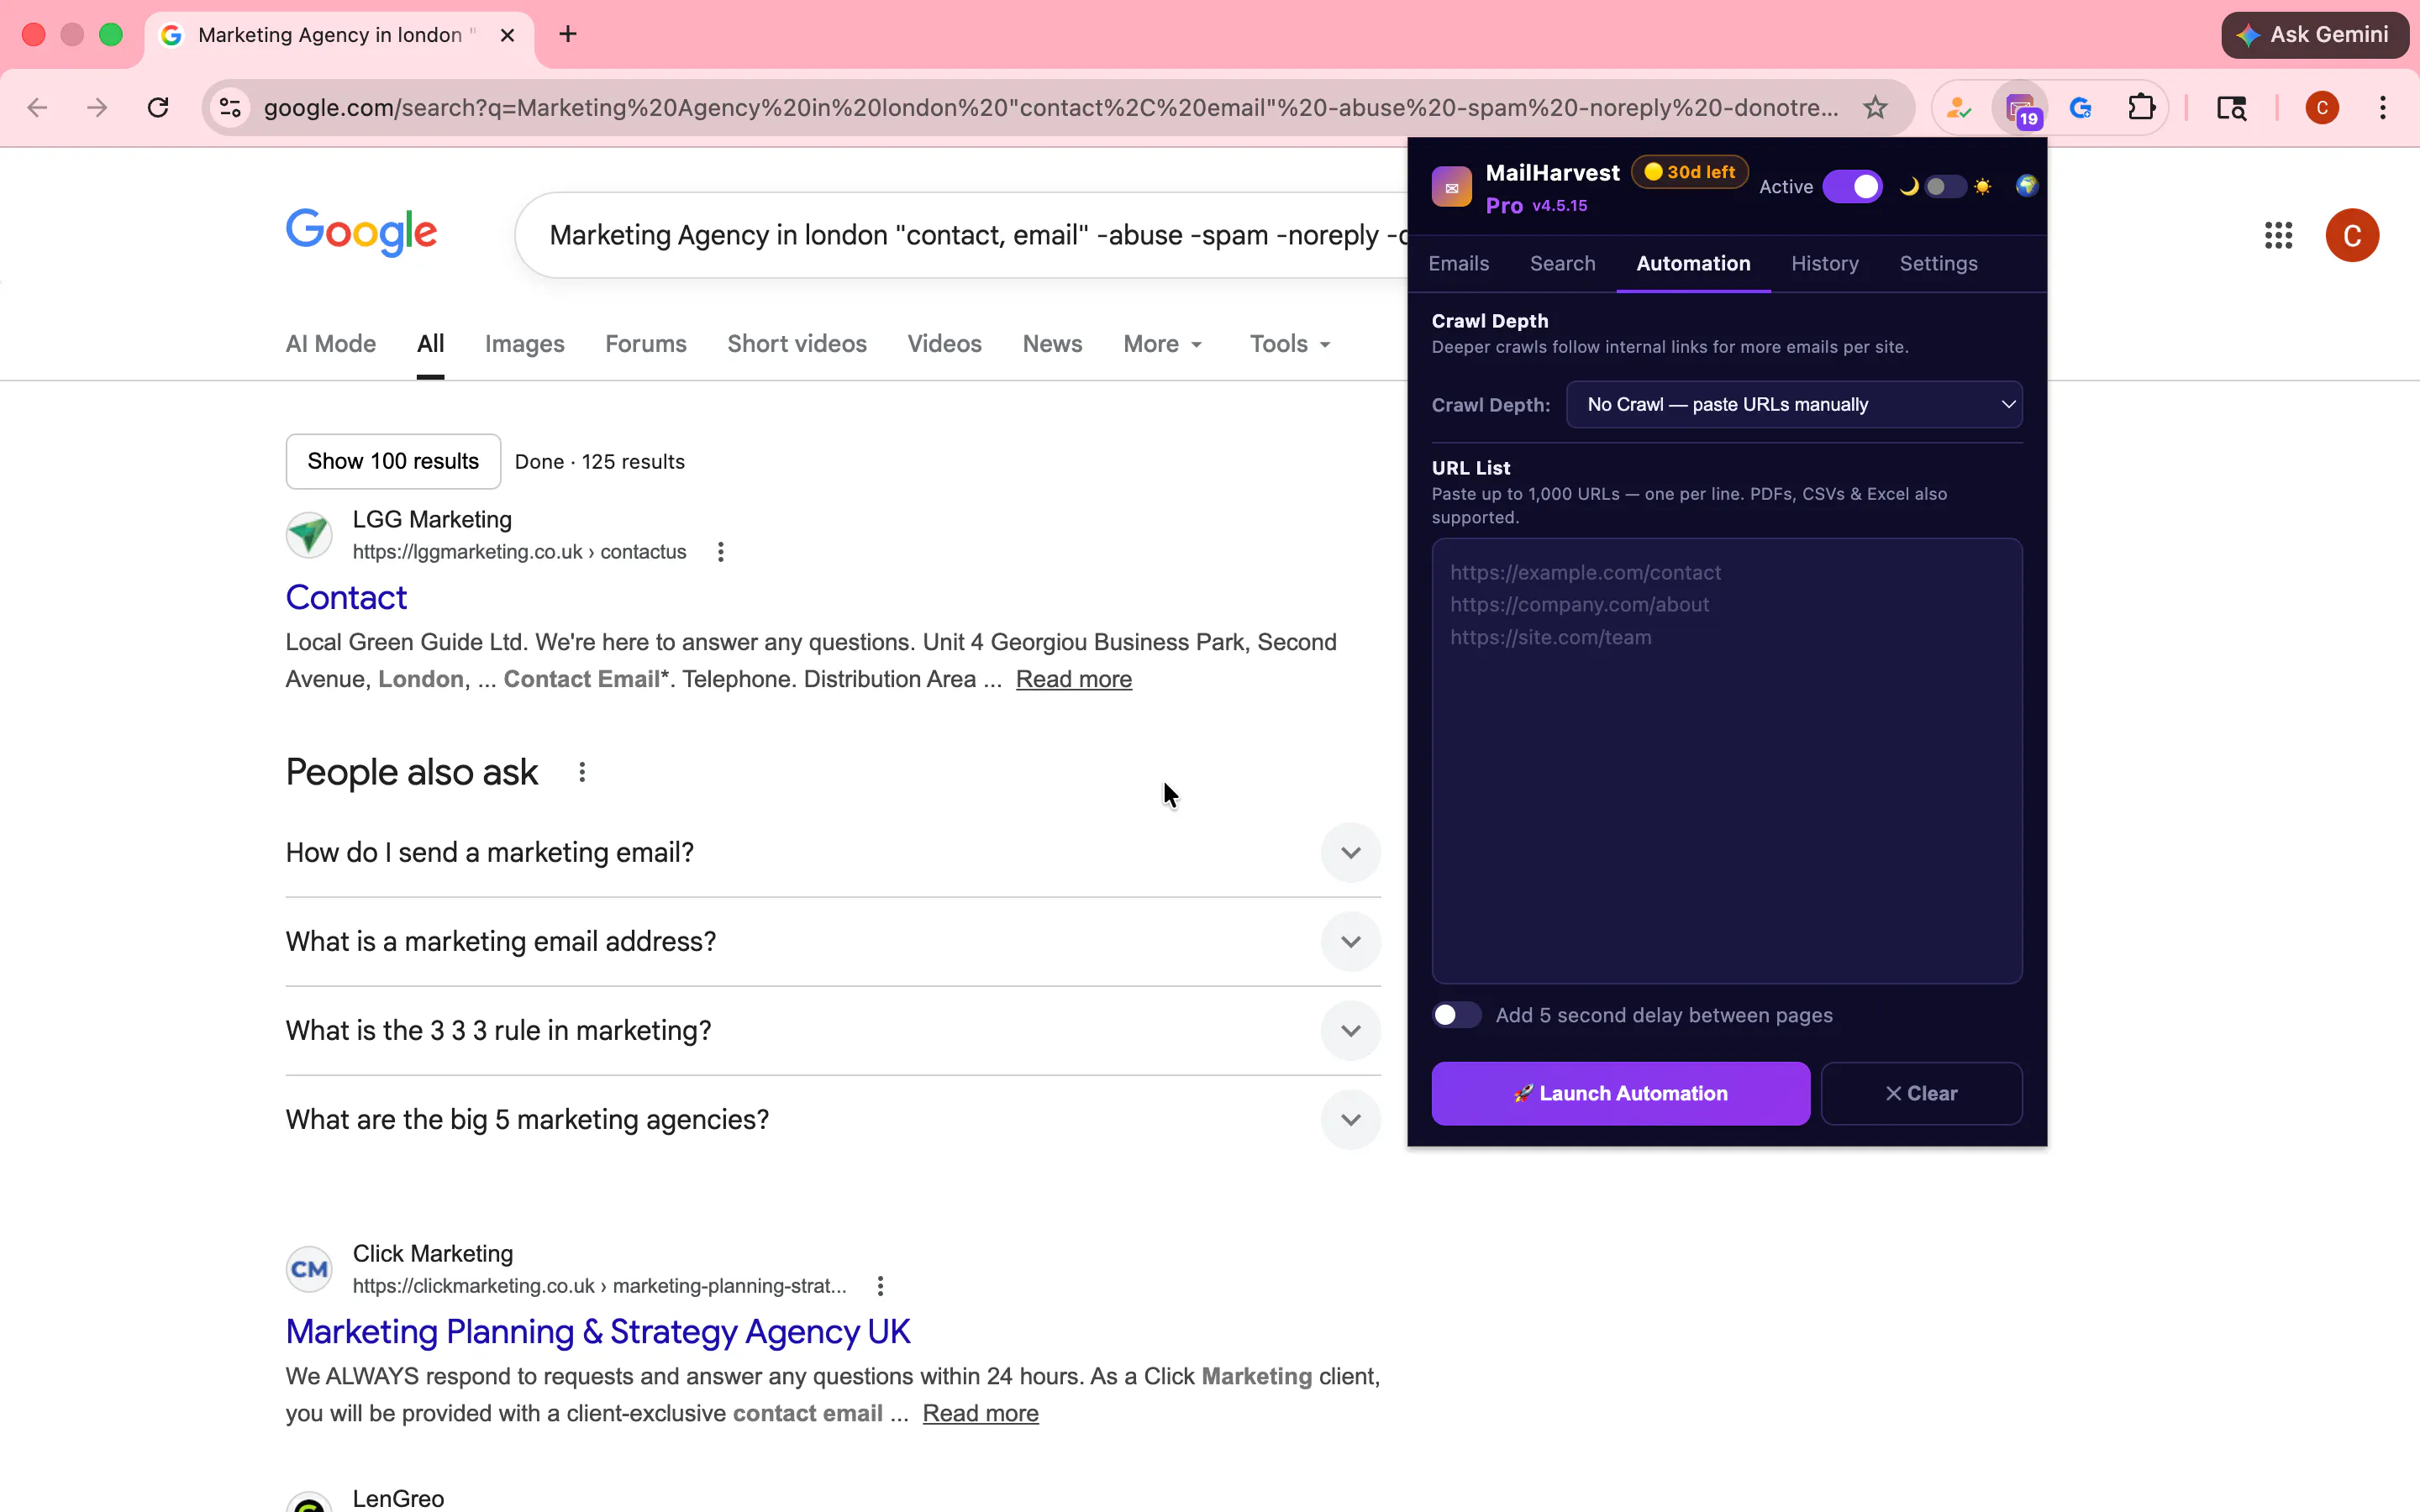This screenshot has height=1512, width=2420.
Task: Open the More search filter dropdown
Action: tap(1162, 344)
